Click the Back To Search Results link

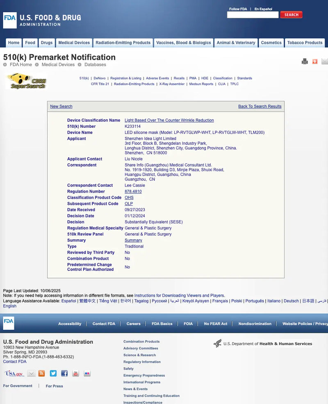click(260, 107)
